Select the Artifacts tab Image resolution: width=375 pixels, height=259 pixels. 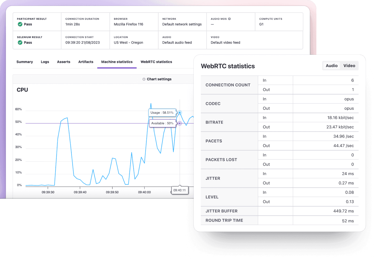tap(86, 62)
